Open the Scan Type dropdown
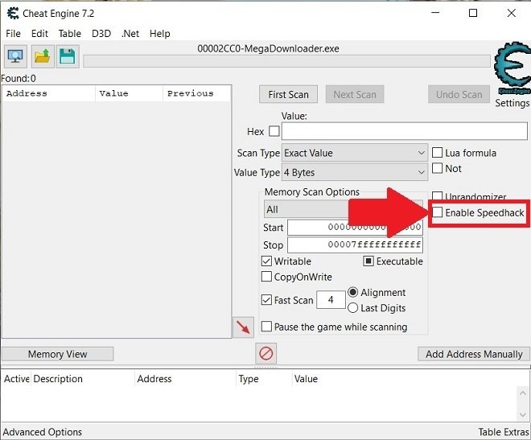Image resolution: width=531 pixels, height=440 pixels. click(355, 153)
